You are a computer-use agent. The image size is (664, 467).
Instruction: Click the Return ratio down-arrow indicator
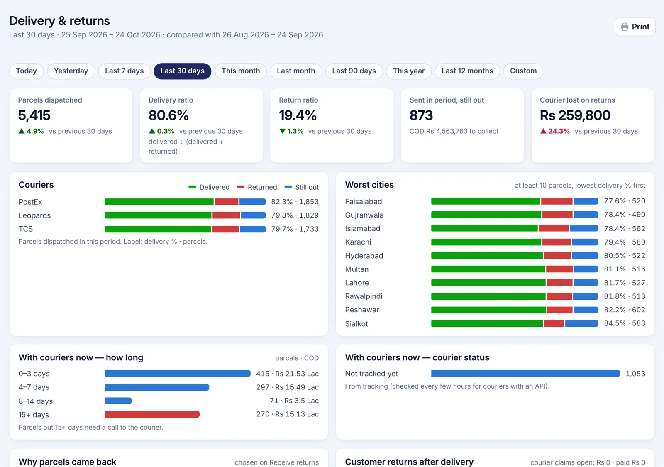(x=283, y=131)
